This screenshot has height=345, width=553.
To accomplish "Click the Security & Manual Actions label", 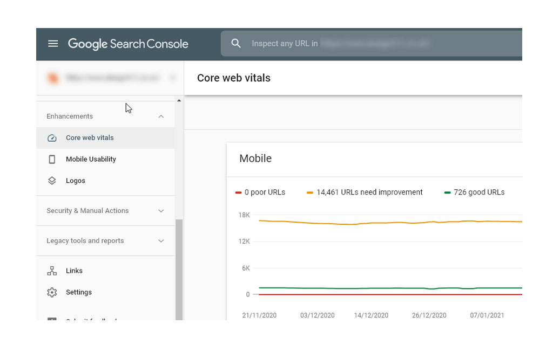I will pyautogui.click(x=88, y=211).
